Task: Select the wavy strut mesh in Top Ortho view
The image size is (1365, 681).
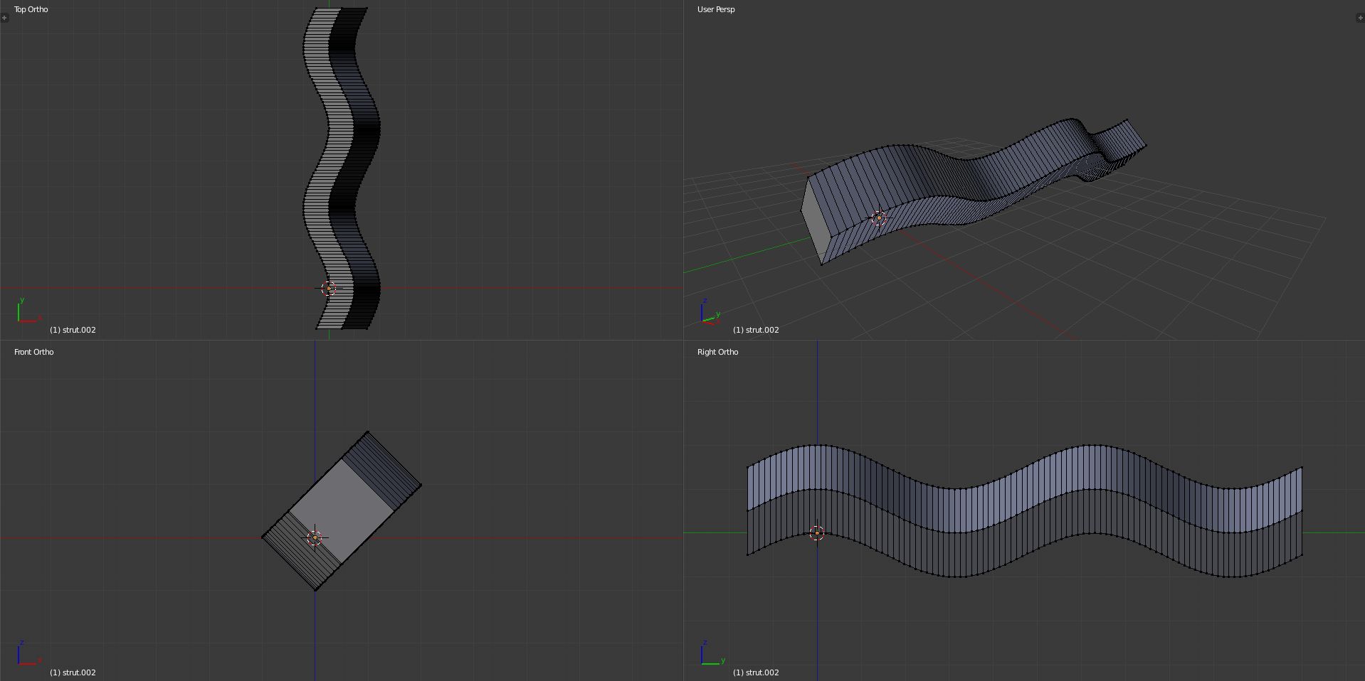Action: (342, 167)
